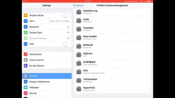Tap the Sounds speaker icon
This screenshot has width=175, height=98.
tap(25, 93)
